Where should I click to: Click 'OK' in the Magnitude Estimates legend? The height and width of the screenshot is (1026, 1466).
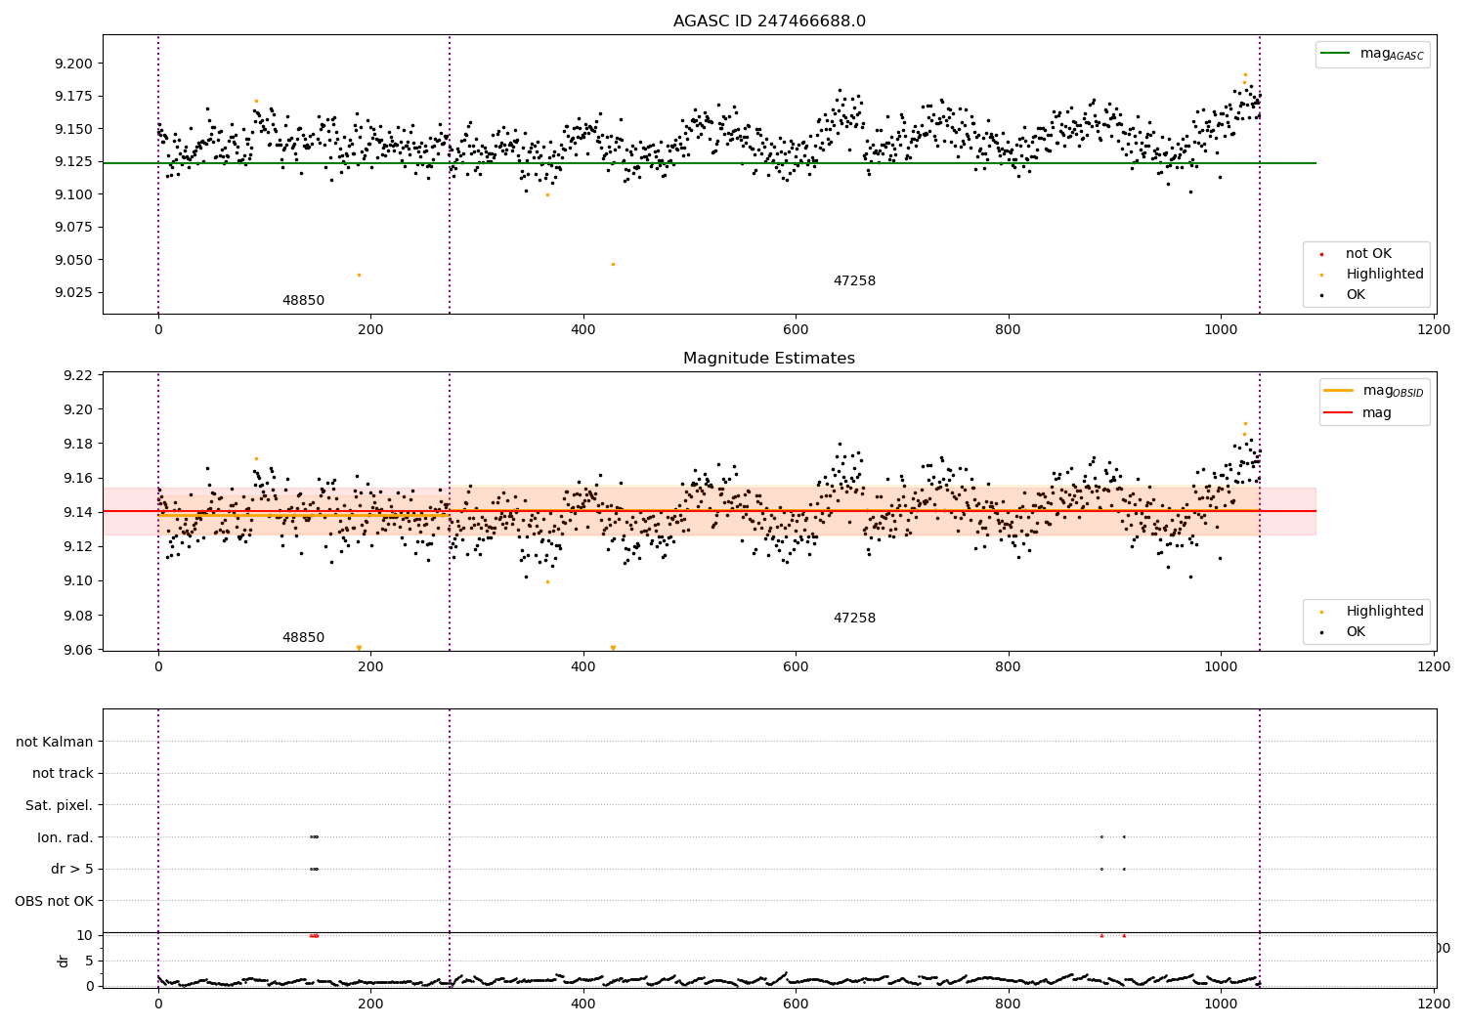(1345, 632)
